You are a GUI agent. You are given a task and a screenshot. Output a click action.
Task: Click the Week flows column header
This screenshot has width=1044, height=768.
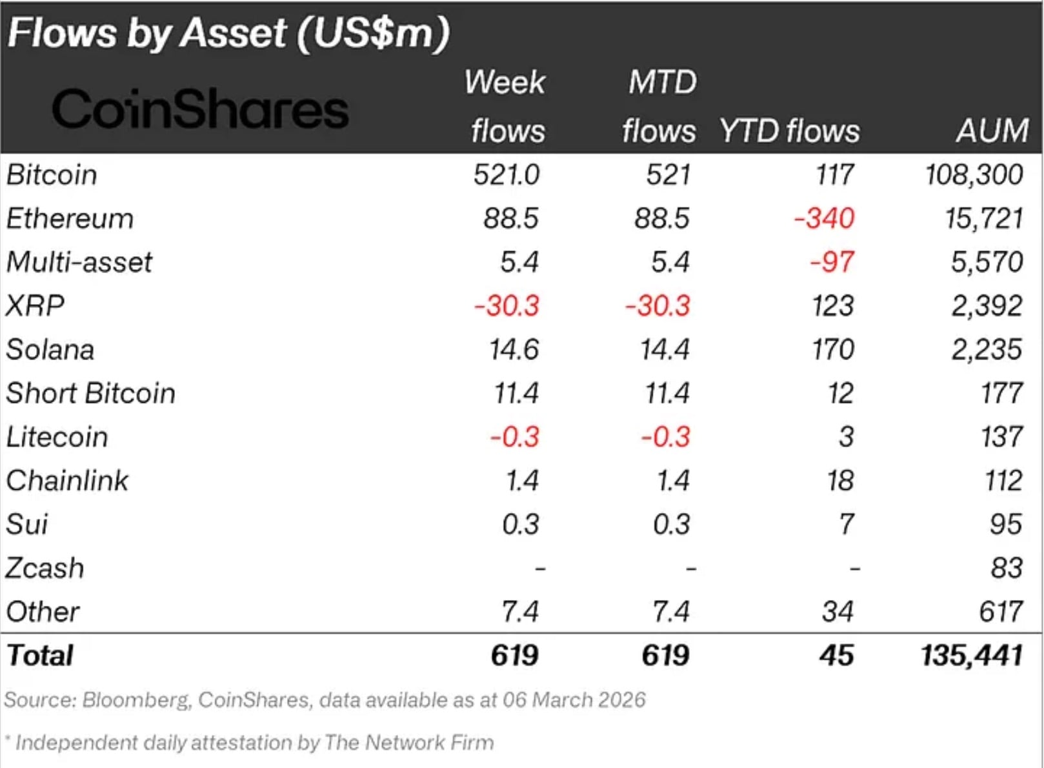pos(507,106)
